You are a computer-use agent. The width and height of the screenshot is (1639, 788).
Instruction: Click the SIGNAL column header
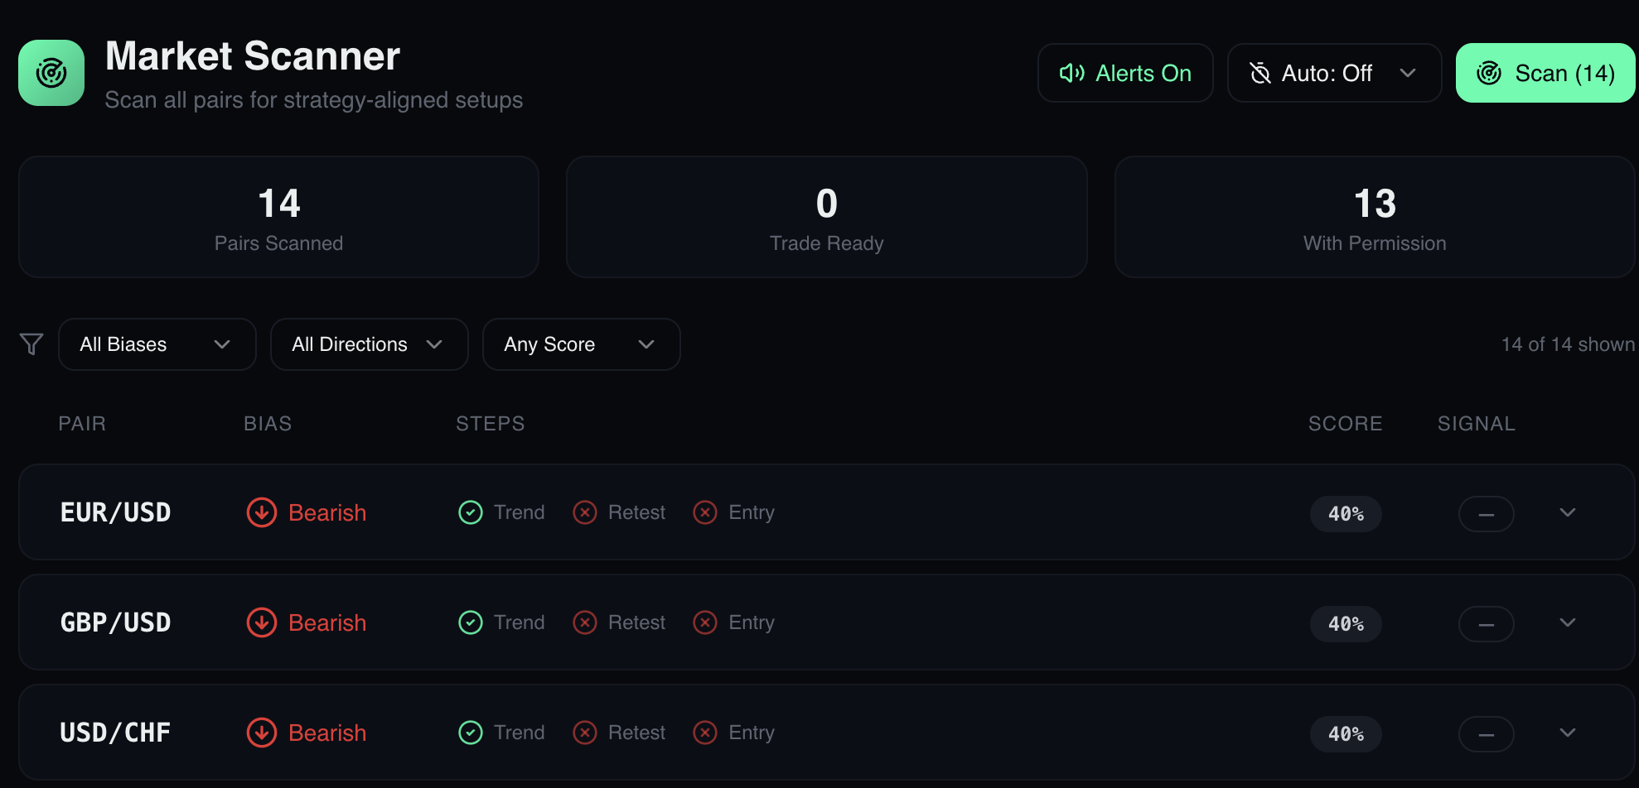(1476, 424)
